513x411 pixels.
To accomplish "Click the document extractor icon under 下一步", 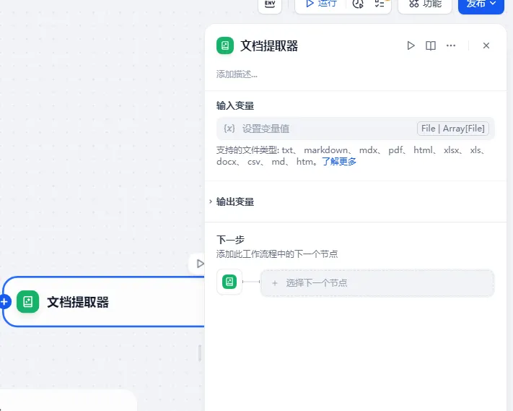I will [229, 282].
